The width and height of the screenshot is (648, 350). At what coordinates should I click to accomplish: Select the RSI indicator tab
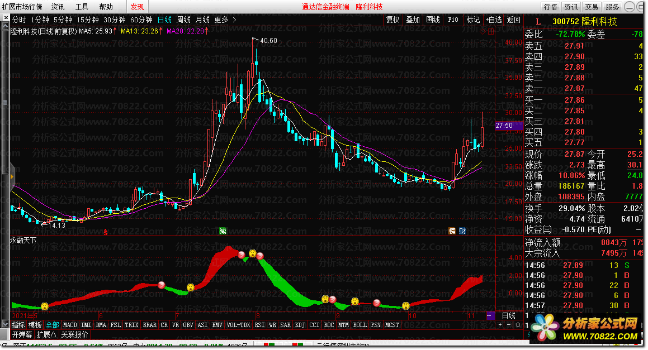point(259,325)
